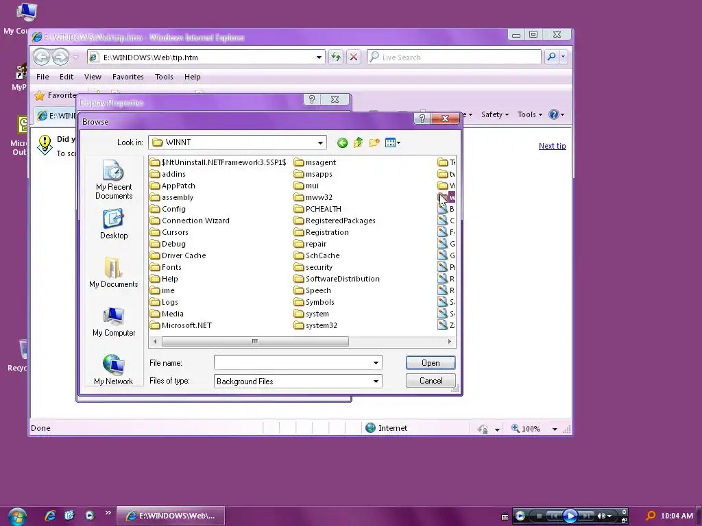Open the zoom level 100% dropdown arrow
702x526 pixels.
coord(555,429)
